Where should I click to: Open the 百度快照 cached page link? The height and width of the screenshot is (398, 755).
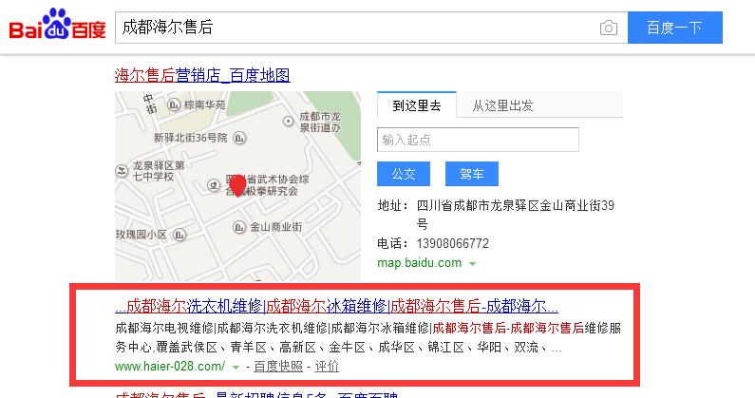(x=278, y=366)
